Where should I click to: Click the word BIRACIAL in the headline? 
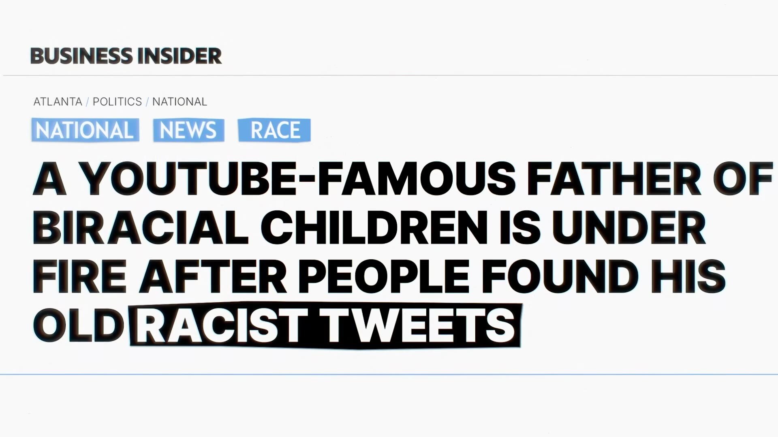coord(140,227)
